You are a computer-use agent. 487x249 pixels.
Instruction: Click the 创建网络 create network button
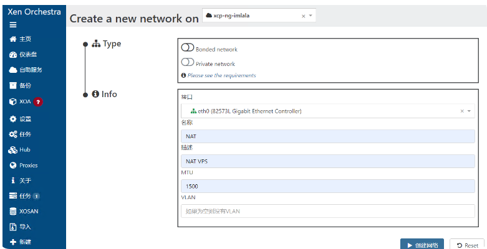tap(422, 245)
